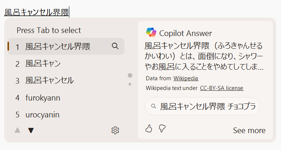The height and width of the screenshot is (150, 281).
Task: Click See more in Copilot Answer
Action: point(249,130)
